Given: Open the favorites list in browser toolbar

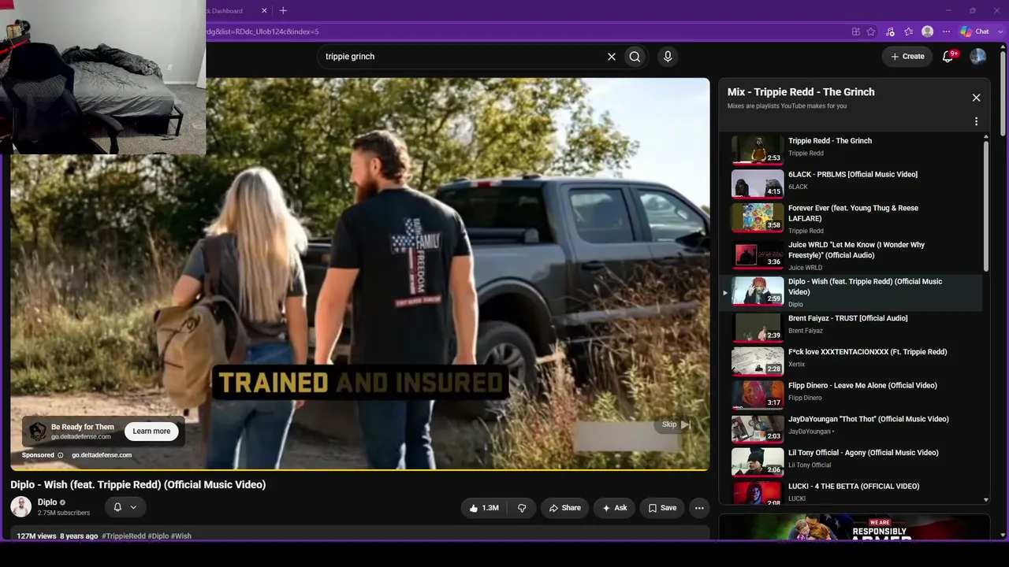Looking at the screenshot, I should (x=909, y=31).
